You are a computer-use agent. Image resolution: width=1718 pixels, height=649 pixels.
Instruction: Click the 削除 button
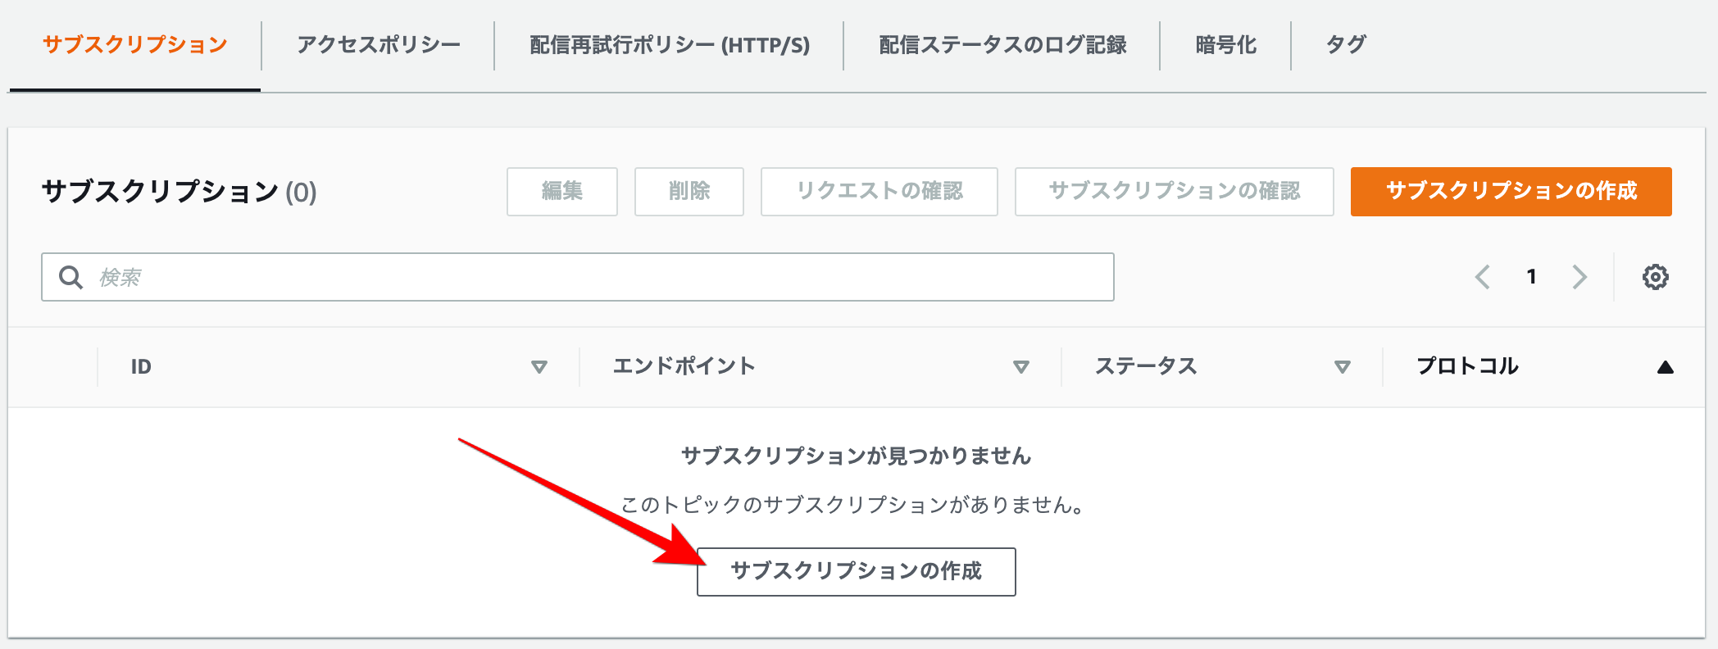click(x=689, y=192)
